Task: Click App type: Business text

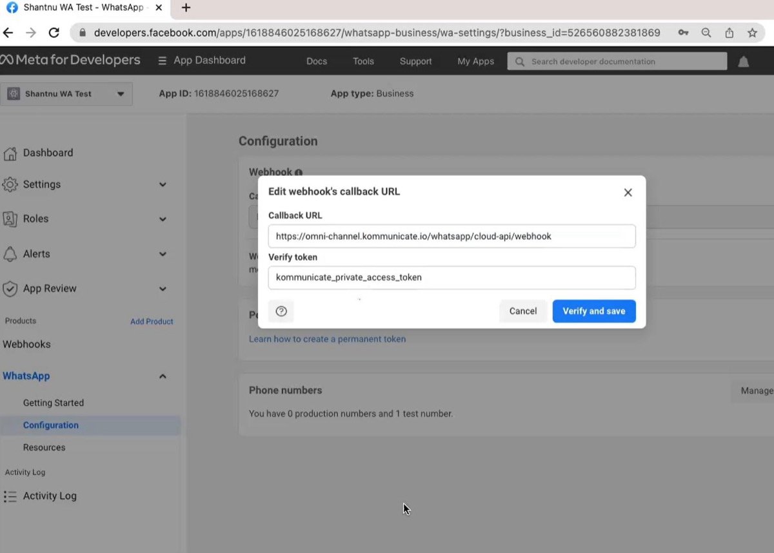Action: pyautogui.click(x=372, y=93)
